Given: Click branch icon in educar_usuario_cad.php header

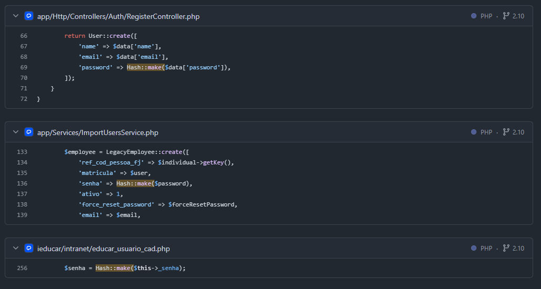Looking at the screenshot, I should [506, 248].
